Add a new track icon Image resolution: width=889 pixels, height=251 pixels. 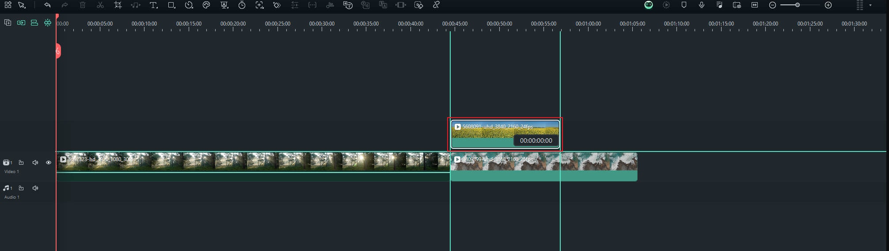[x=8, y=22]
